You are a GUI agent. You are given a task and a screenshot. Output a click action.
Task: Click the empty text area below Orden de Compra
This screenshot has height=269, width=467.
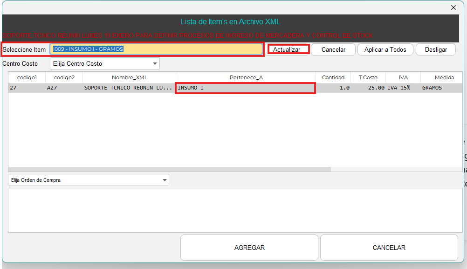(x=235, y=210)
